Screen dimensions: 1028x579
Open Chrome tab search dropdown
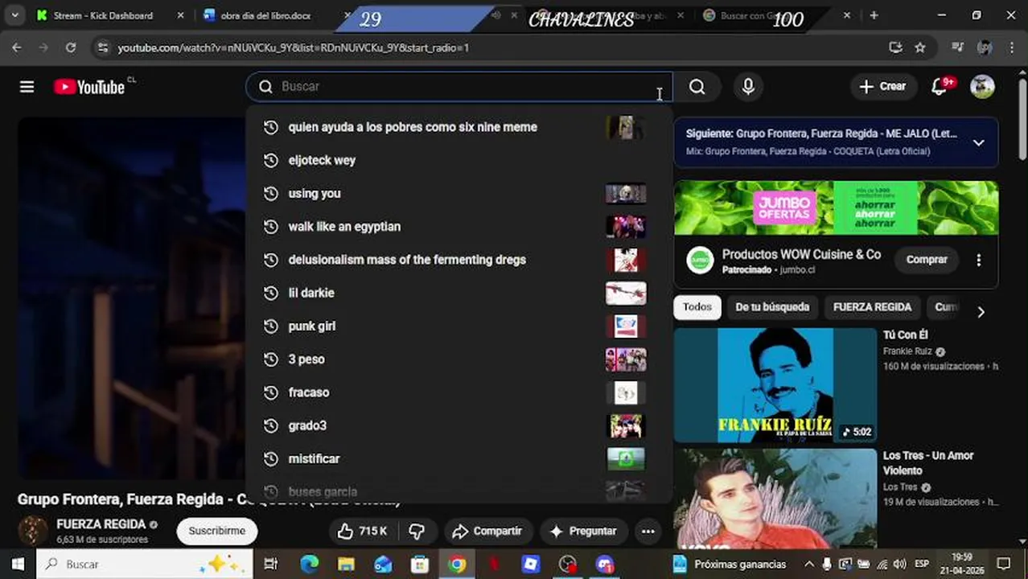coord(14,15)
